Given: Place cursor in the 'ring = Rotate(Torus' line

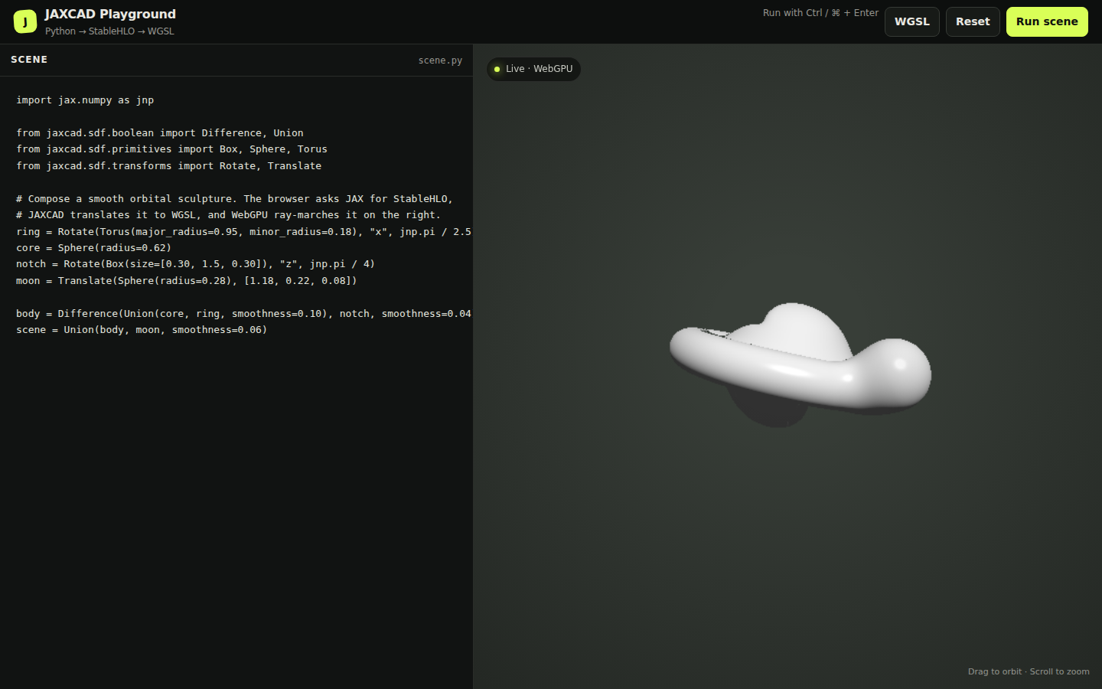Looking at the screenshot, I should 243,231.
